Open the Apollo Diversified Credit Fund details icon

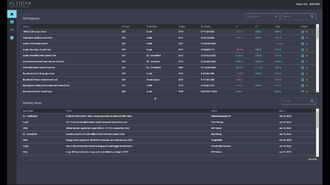pyautogui.click(x=302, y=50)
